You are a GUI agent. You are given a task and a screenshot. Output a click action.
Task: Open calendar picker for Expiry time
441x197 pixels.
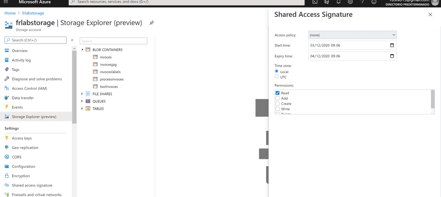click(392, 56)
